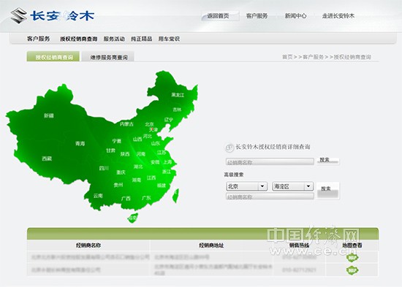Viewport: 402px width, 287px height.
Task: Select 服务活动 in sub navigation bar
Action: (114, 39)
